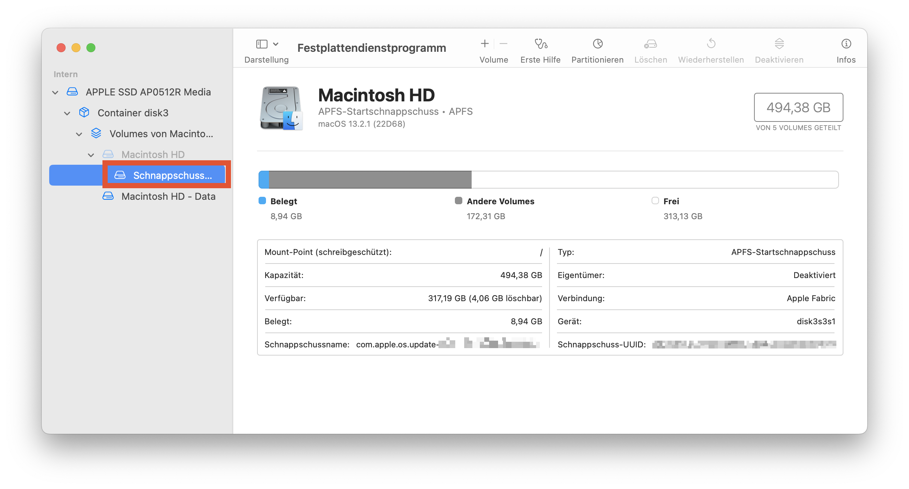Screen dimensions: 909x489
Task: Click the Deaktivieren eject icon
Action: [x=779, y=44]
